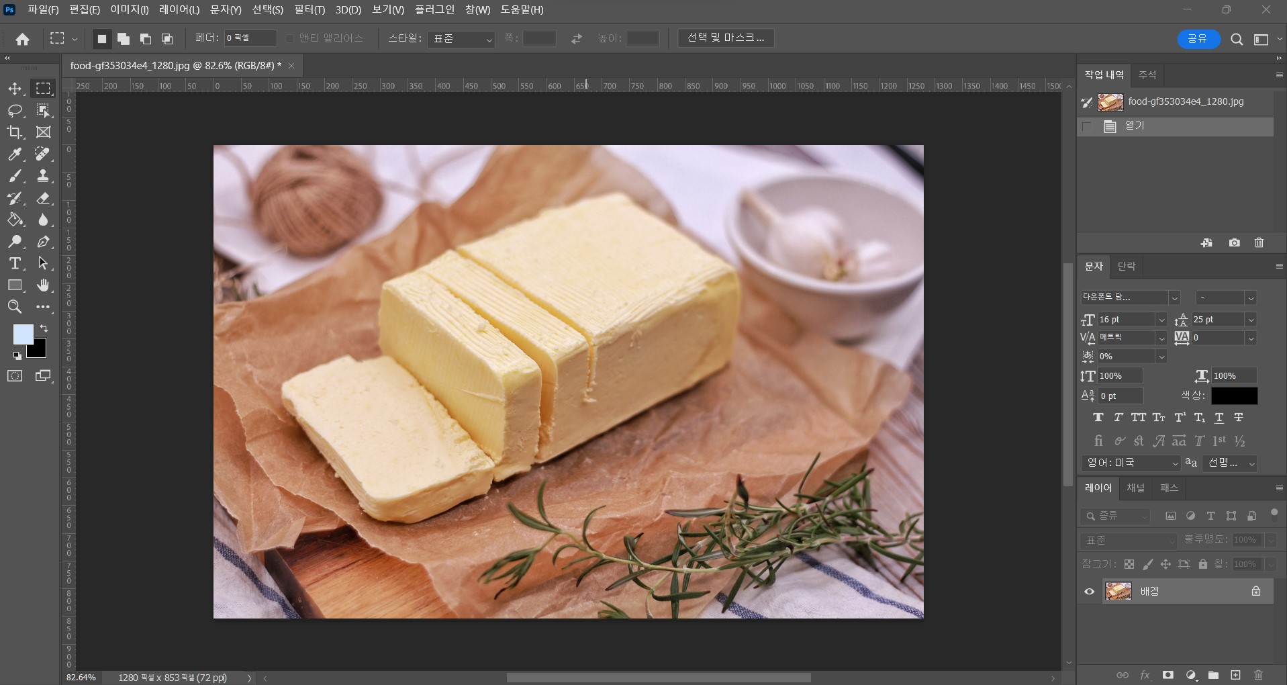Click the Home icon in options bar
The image size is (1287, 685).
pos(22,39)
